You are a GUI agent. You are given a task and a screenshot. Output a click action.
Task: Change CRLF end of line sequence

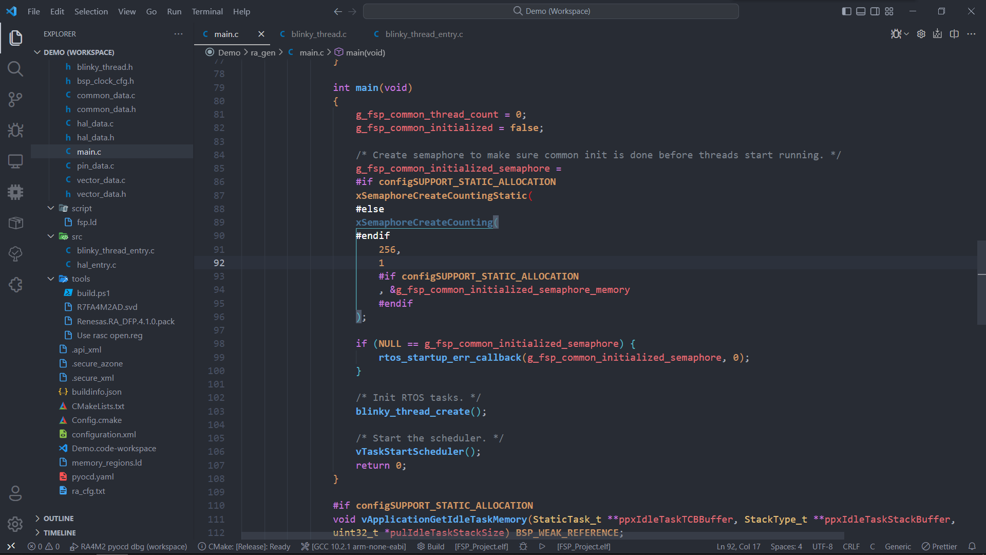851,546
